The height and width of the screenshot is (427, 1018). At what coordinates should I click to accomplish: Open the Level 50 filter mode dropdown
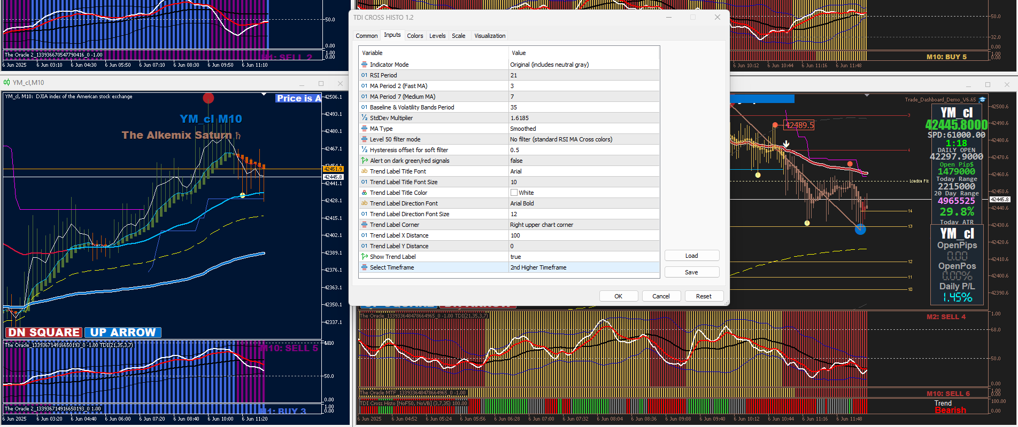pyautogui.click(x=583, y=139)
